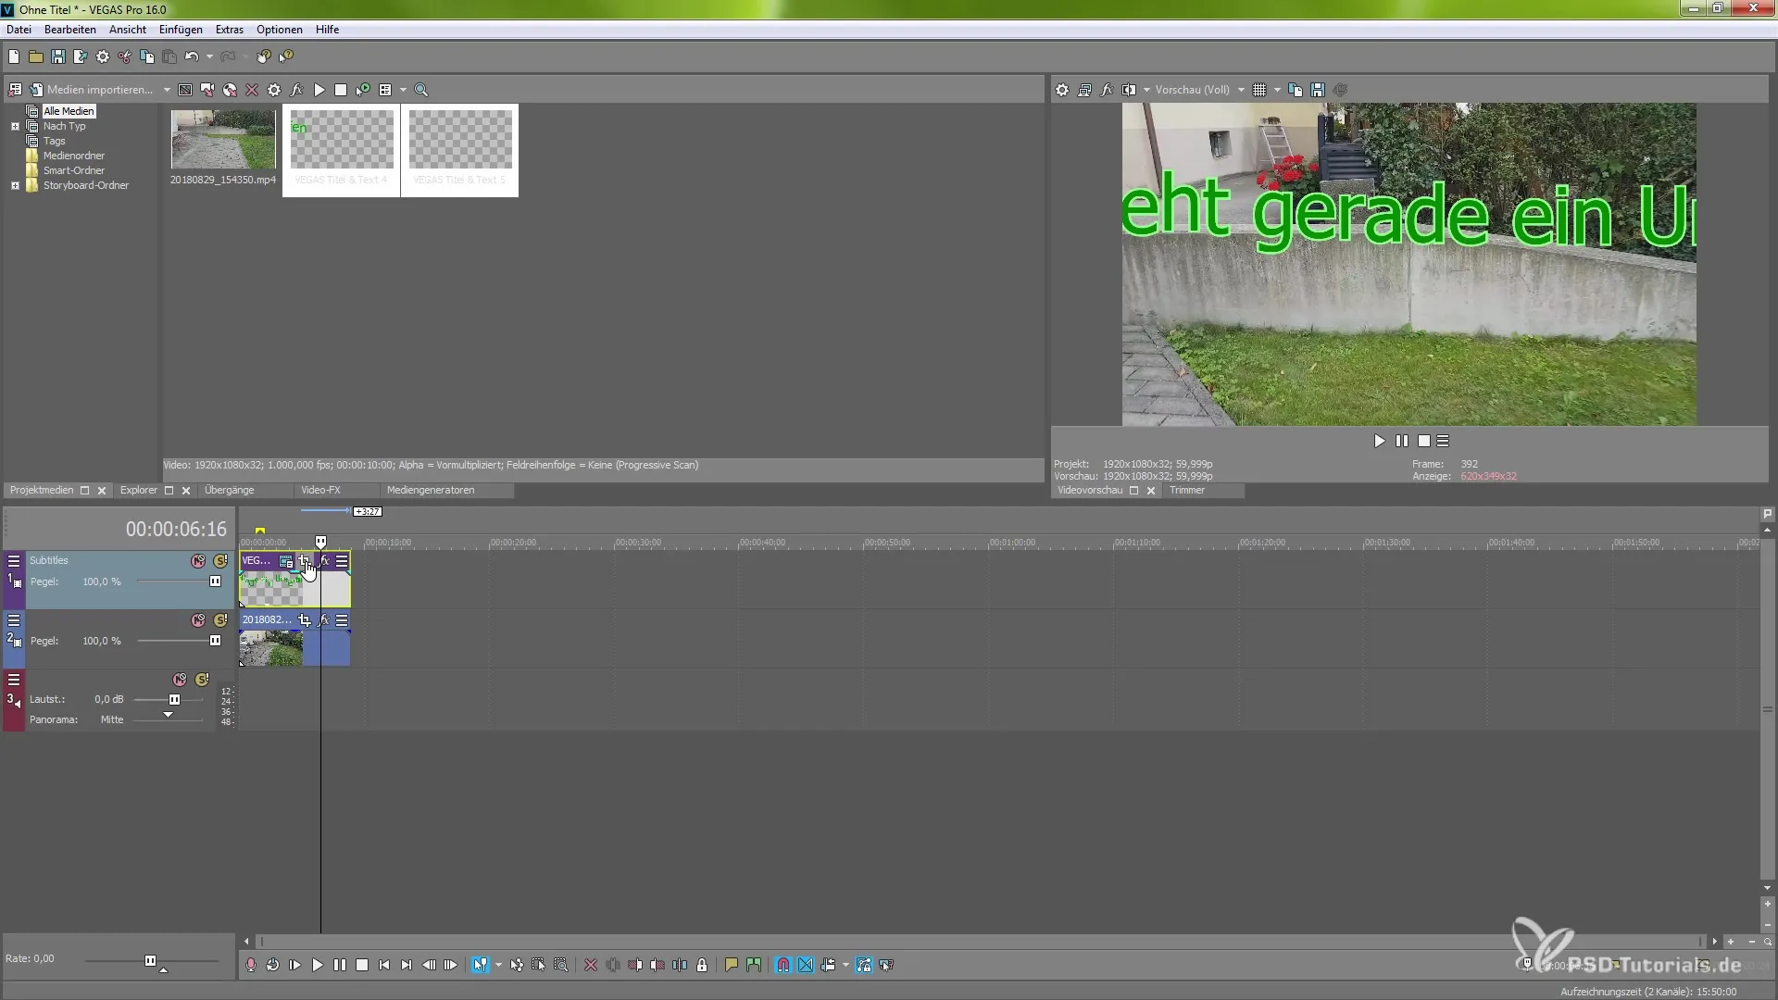Solo the Subtitles track
The width and height of the screenshot is (1778, 1000).
pyautogui.click(x=220, y=561)
